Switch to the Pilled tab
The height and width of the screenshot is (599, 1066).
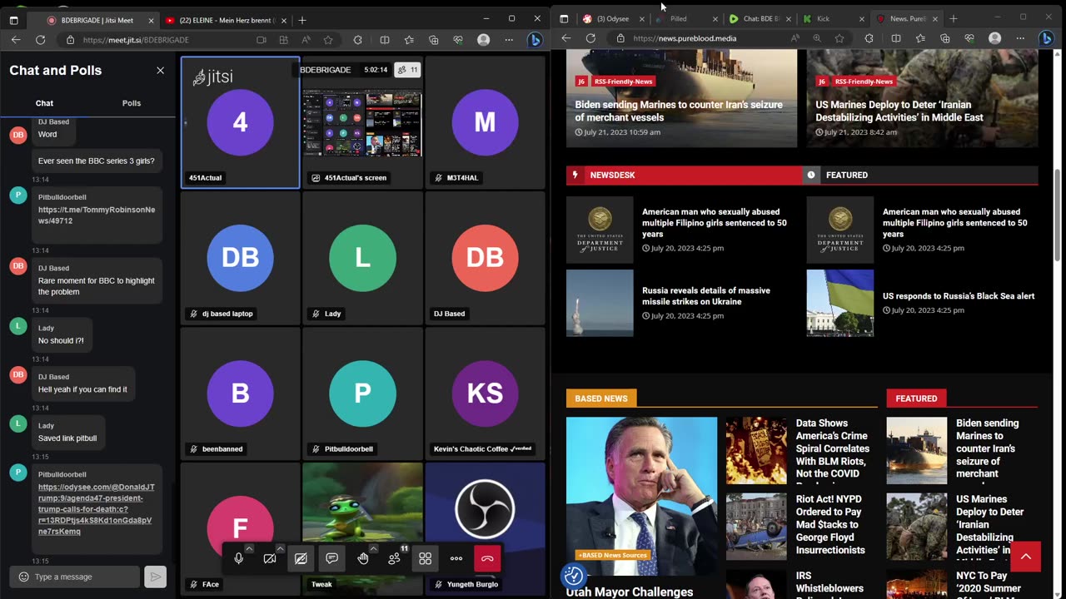679,18
